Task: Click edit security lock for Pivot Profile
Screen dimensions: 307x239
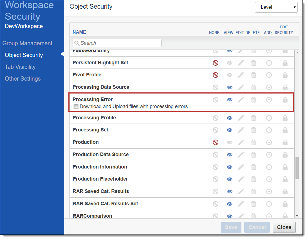Action: click(x=285, y=75)
